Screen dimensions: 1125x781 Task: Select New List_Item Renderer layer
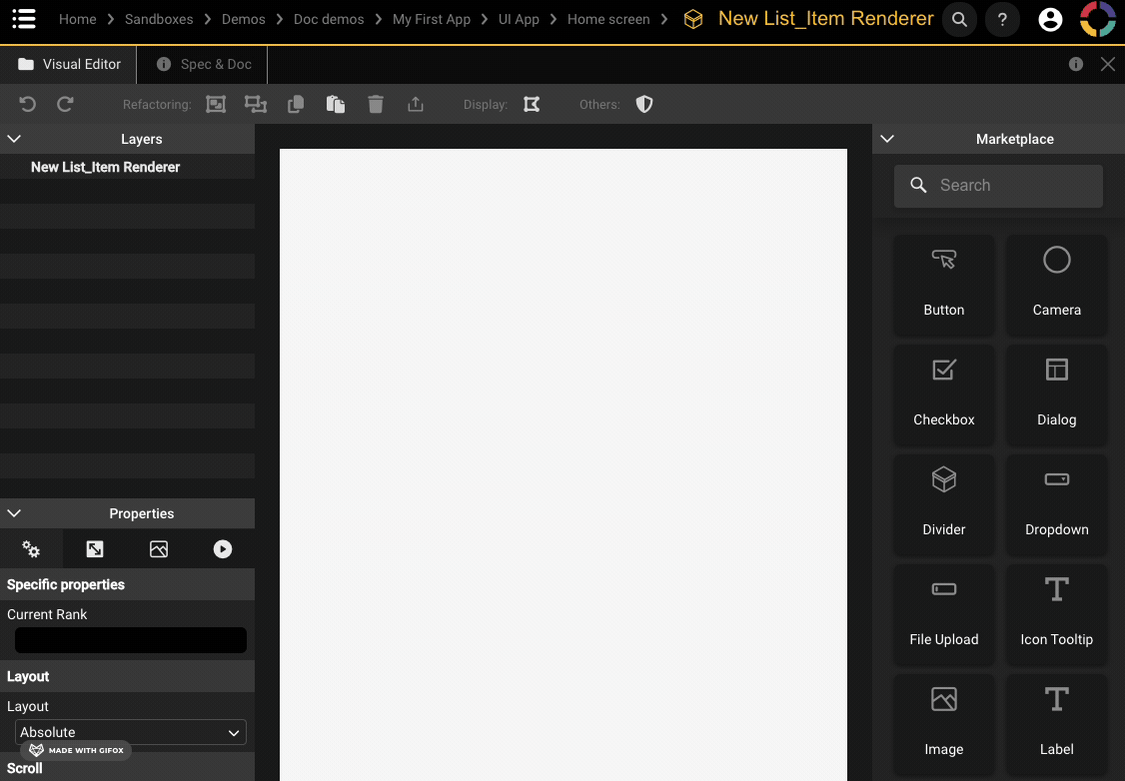click(105, 167)
